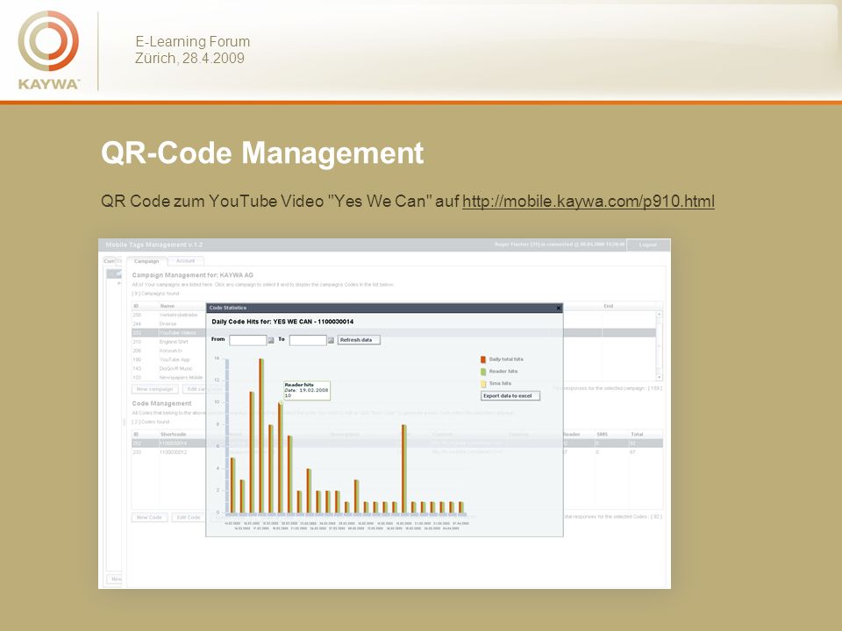The width and height of the screenshot is (842, 631).
Task: Click the New campaign button
Action: click(x=155, y=389)
